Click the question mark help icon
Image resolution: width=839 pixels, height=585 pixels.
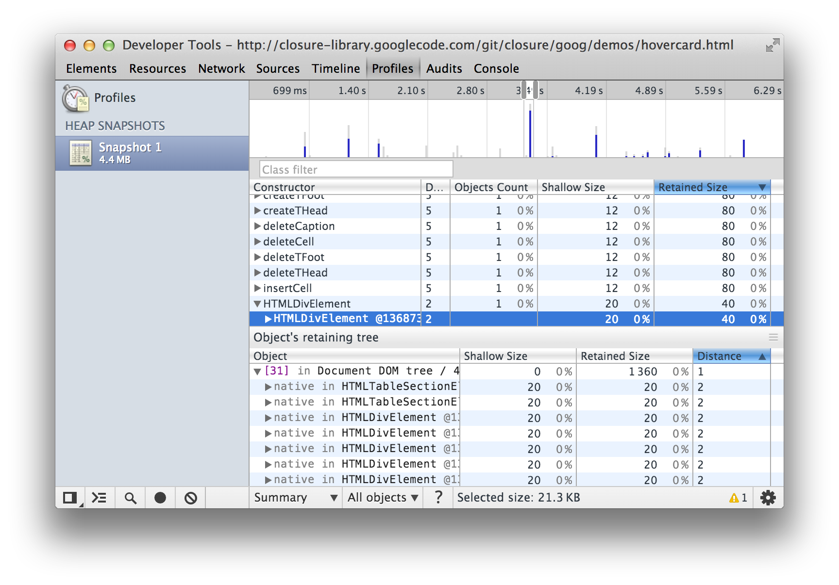coord(438,497)
